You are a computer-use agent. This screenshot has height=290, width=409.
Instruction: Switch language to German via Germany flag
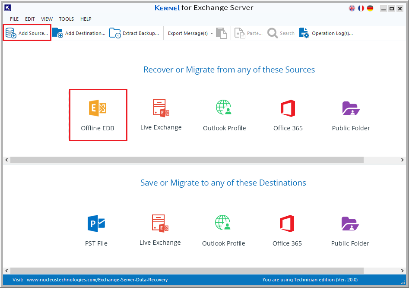[370, 8]
